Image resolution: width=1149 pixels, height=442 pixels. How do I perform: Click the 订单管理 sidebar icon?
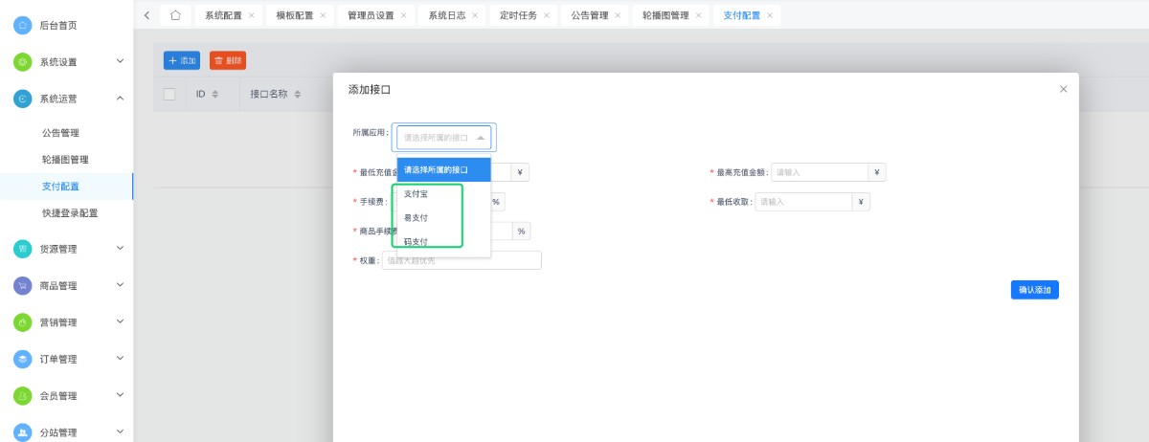tap(23, 359)
